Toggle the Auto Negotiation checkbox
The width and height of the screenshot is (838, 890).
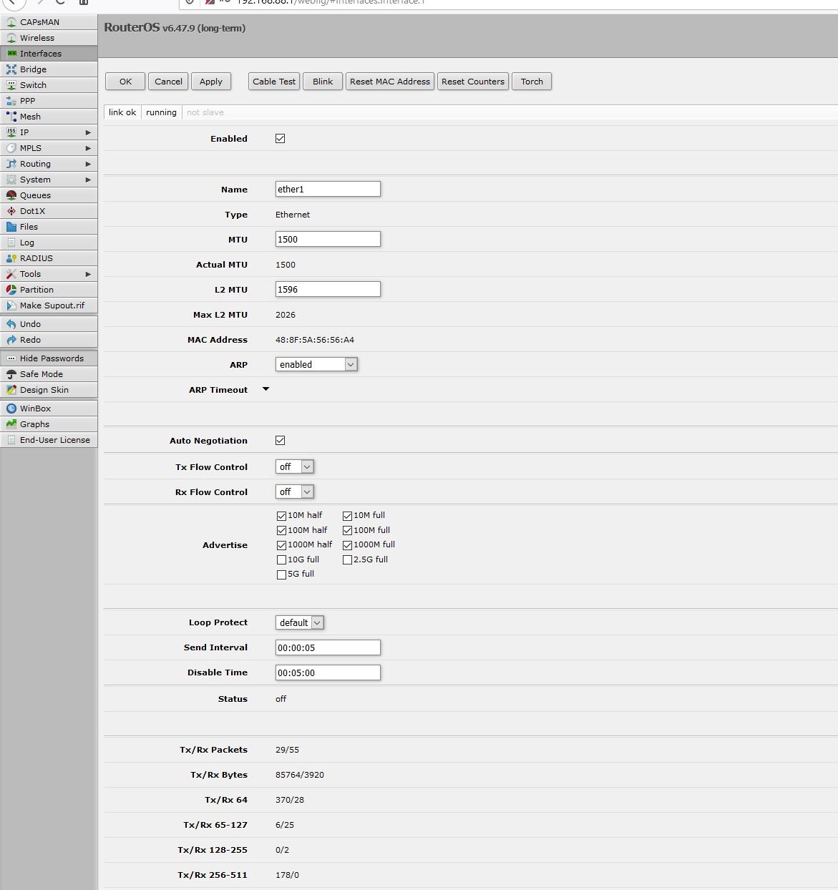[281, 441]
